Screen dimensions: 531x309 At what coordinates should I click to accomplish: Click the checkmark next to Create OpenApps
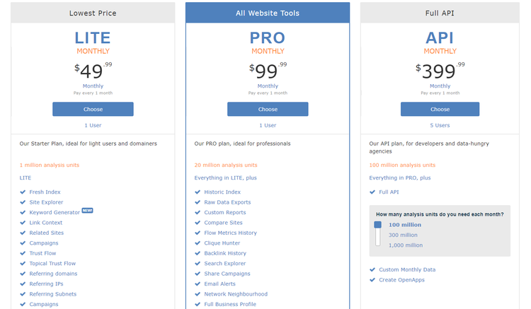(372, 280)
